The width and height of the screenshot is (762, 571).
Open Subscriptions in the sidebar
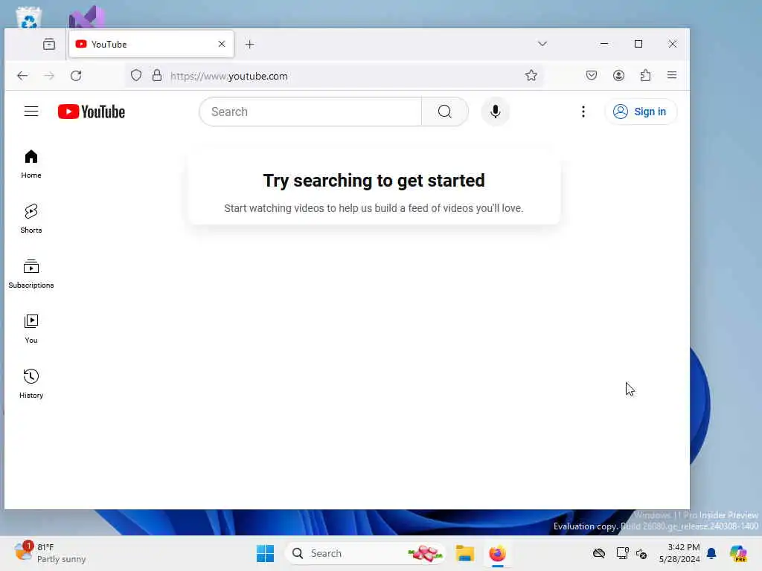[31, 274]
